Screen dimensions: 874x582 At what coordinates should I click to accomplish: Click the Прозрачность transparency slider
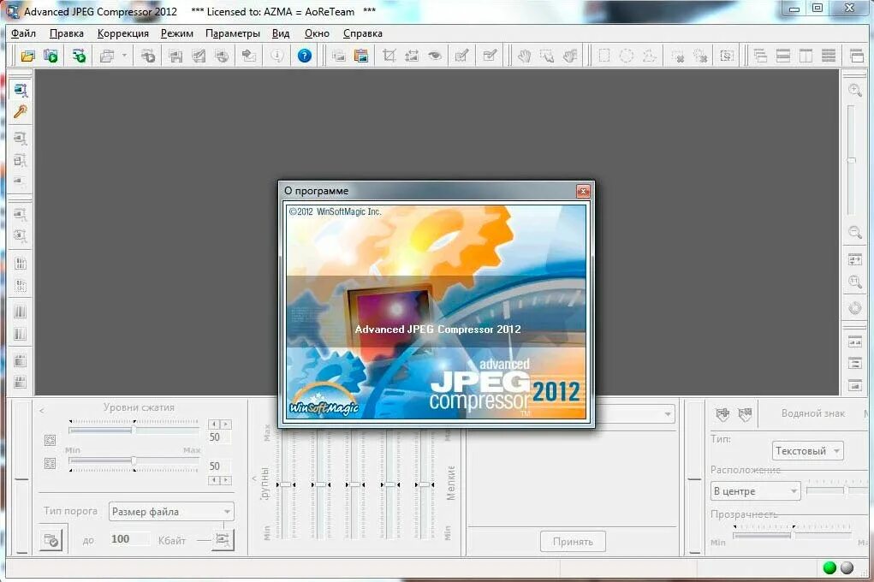pos(791,535)
